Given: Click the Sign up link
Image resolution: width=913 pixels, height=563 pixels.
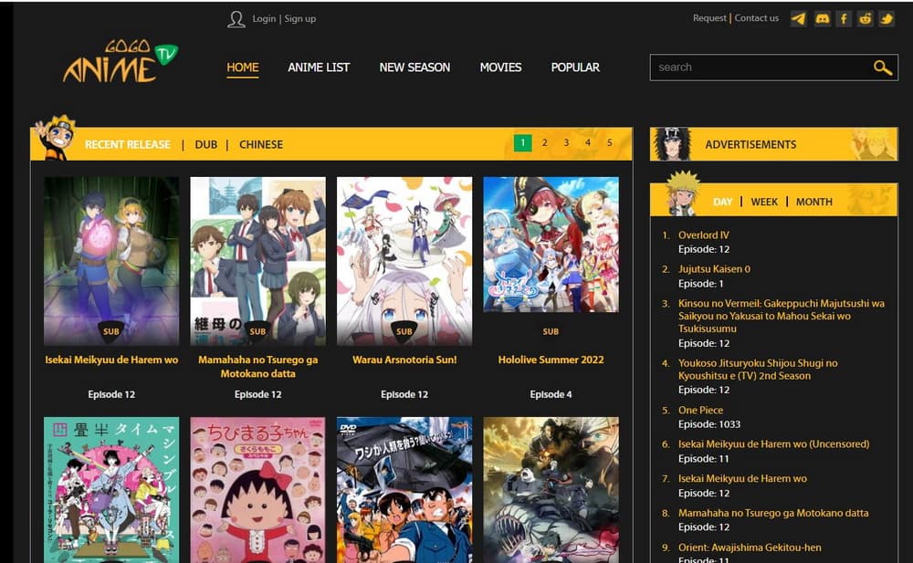Looking at the screenshot, I should pyautogui.click(x=300, y=18).
